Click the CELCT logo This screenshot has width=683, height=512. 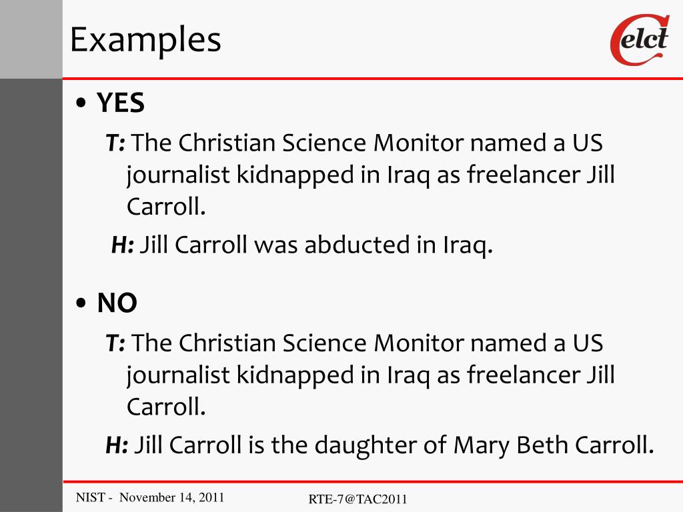point(639,41)
